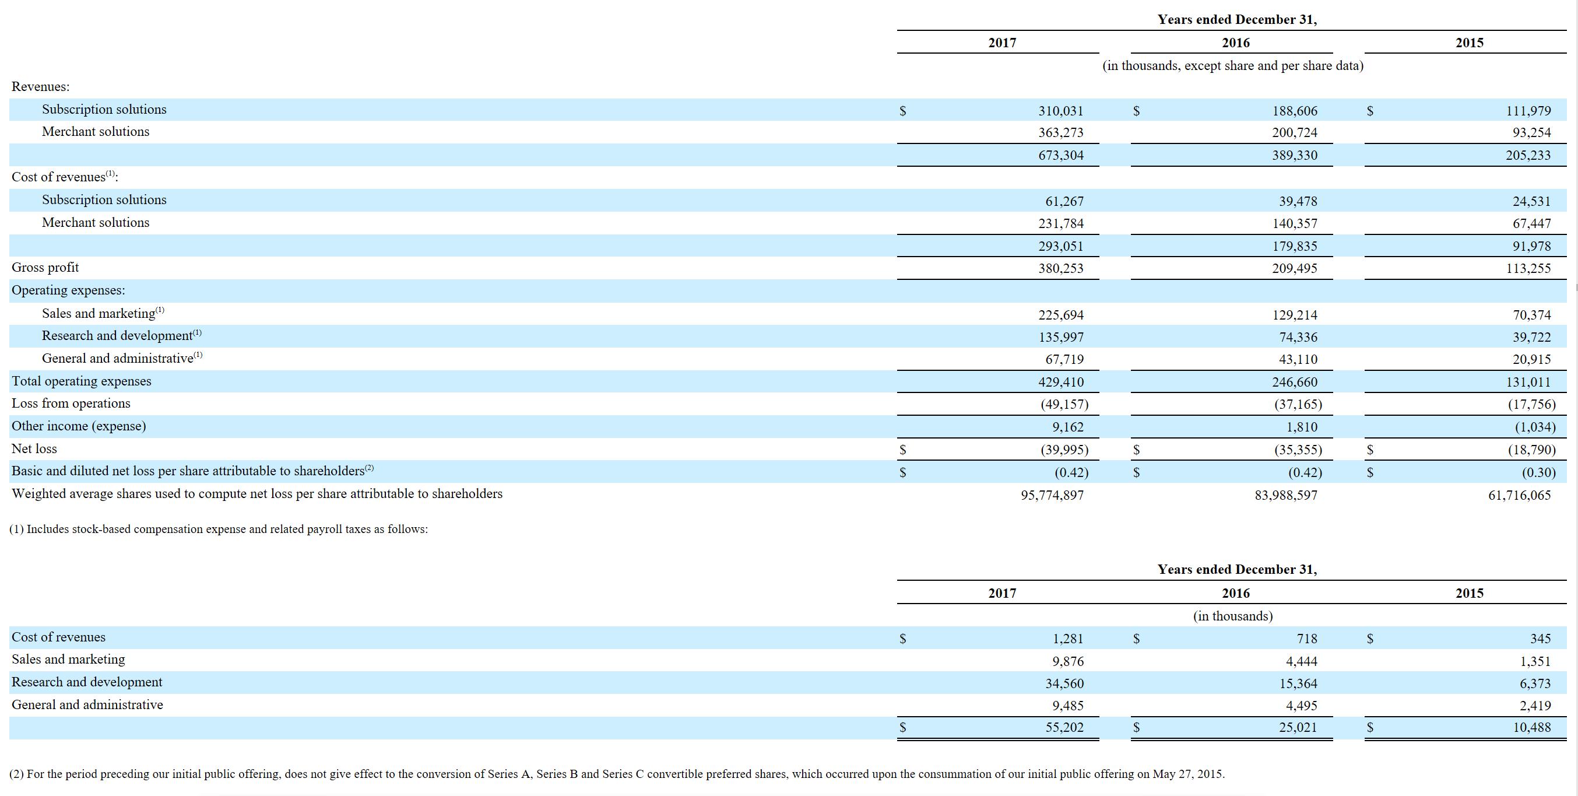This screenshot has height=796, width=1578.
Task: Click total stock-based compensation 55,202
Action: click(x=1064, y=727)
